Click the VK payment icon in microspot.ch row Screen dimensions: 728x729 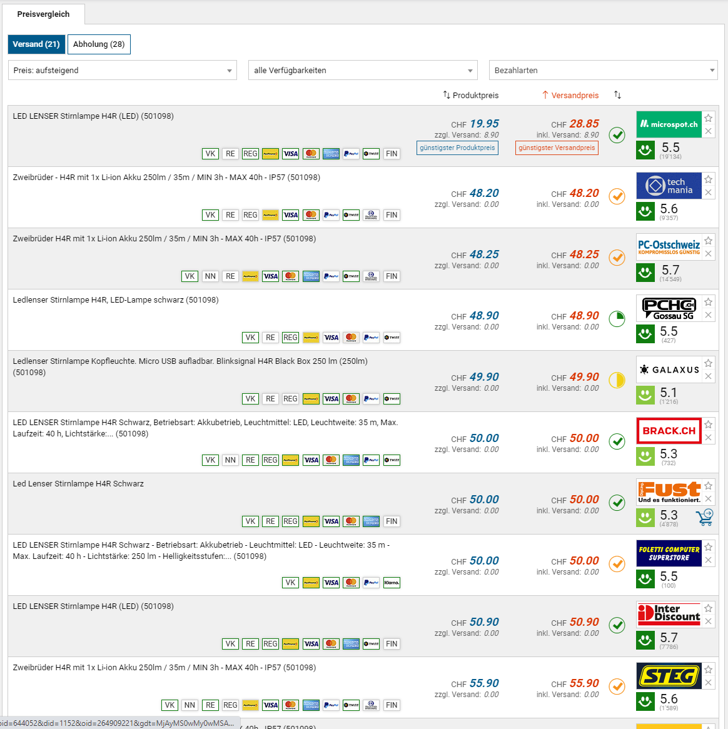pyautogui.click(x=210, y=154)
